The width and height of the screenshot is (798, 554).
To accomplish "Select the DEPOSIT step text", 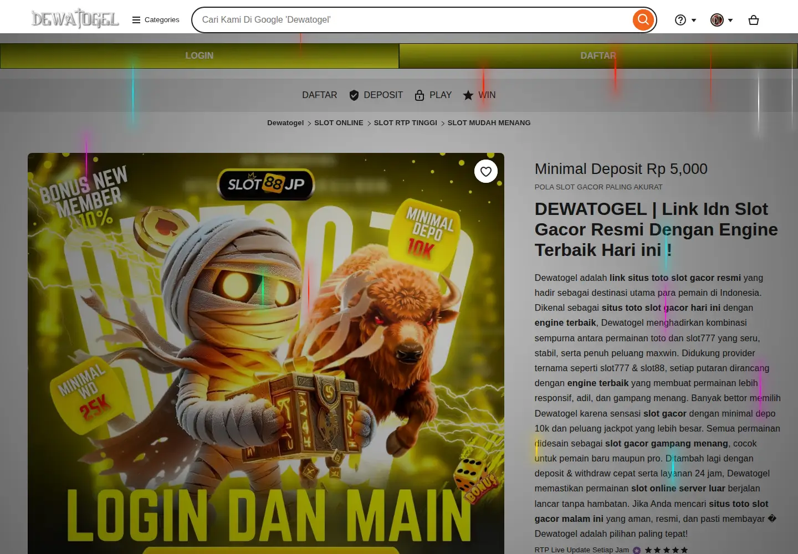I will pos(383,95).
